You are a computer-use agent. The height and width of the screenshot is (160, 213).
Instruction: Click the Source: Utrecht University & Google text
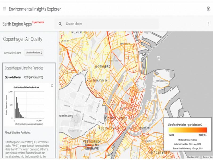[188, 148]
